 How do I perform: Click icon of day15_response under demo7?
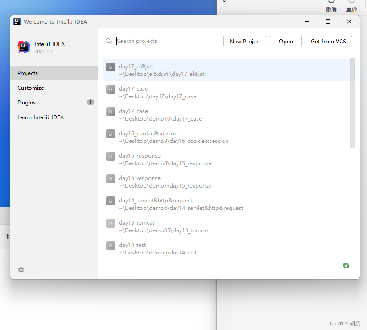[x=111, y=179]
